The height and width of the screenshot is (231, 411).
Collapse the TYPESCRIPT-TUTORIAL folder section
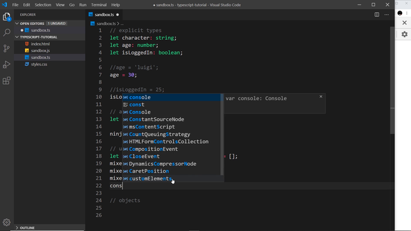(17, 37)
